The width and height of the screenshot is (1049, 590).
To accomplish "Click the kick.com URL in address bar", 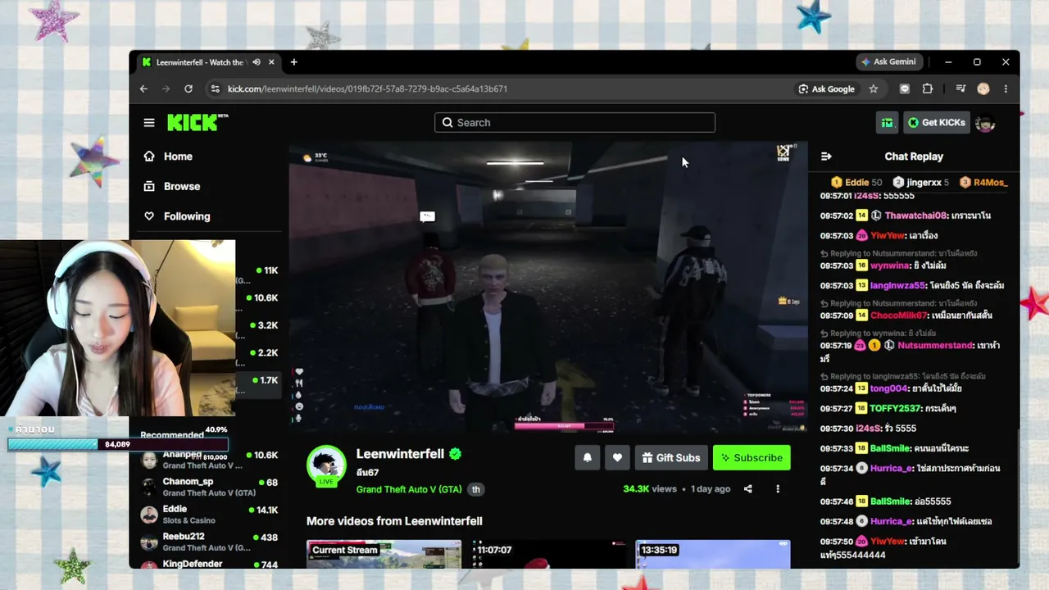I will 367,88.
